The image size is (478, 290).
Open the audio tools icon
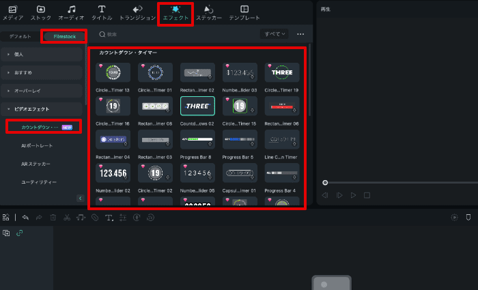click(81, 218)
